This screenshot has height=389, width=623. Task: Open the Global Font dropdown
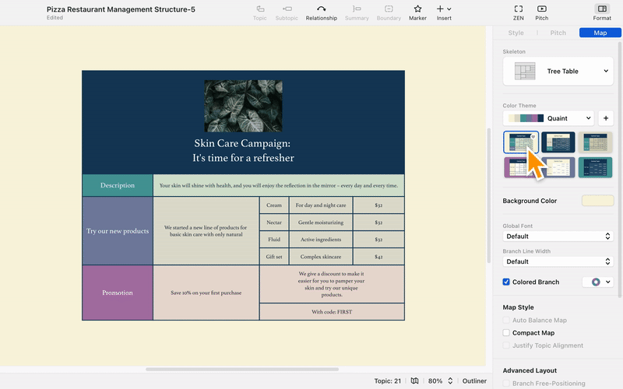pyautogui.click(x=558, y=237)
